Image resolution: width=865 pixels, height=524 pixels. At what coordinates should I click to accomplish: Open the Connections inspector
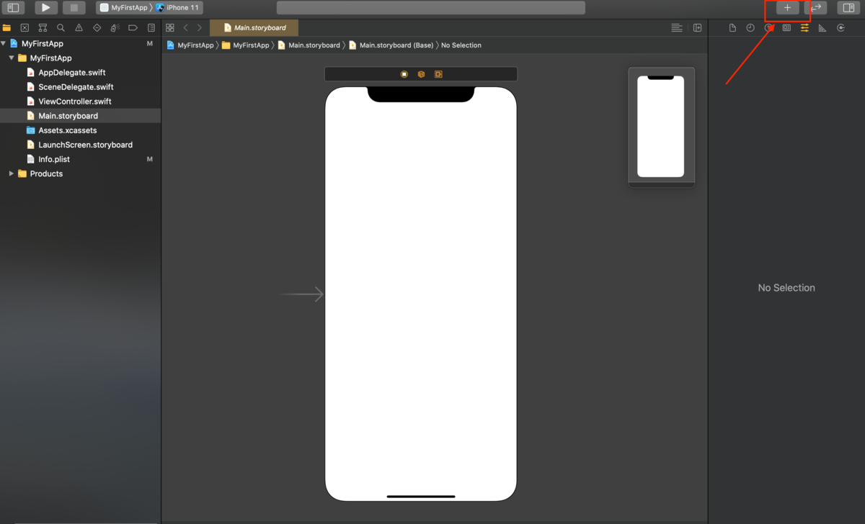[x=840, y=28]
